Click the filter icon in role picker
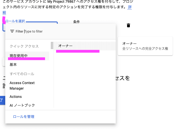Viewport: 192px width, 129px height. [12, 31]
